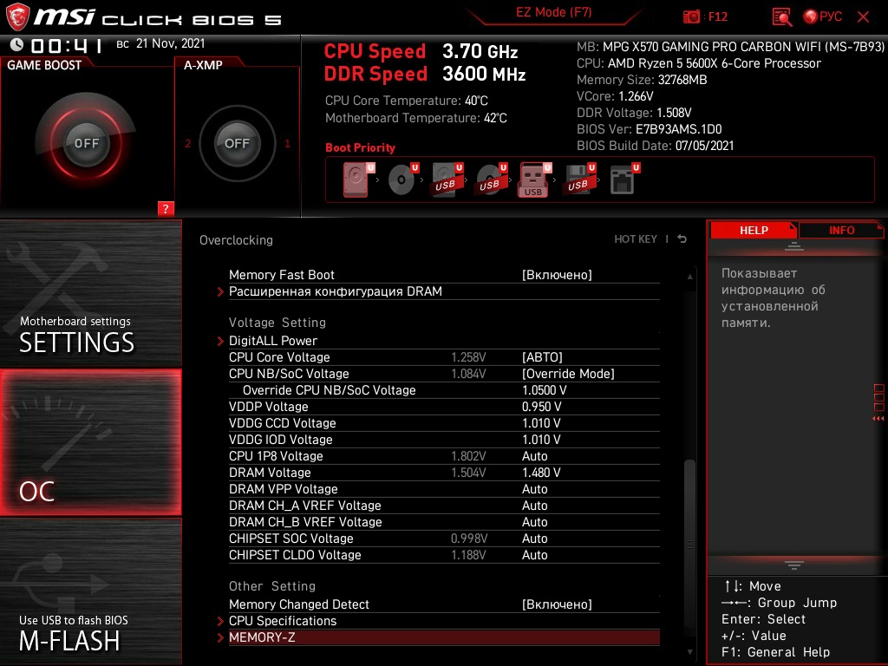Click the date 21 Nov, 2021
This screenshot has width=888, height=666.
tap(171, 43)
